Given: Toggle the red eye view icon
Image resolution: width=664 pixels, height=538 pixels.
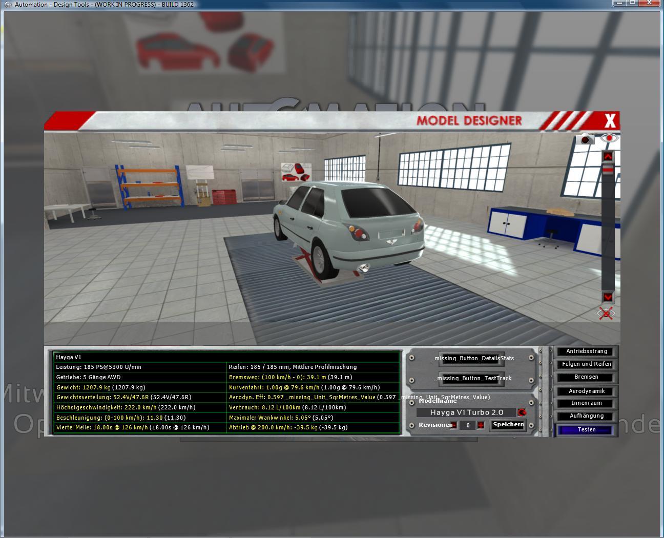Looking at the screenshot, I should [x=609, y=138].
